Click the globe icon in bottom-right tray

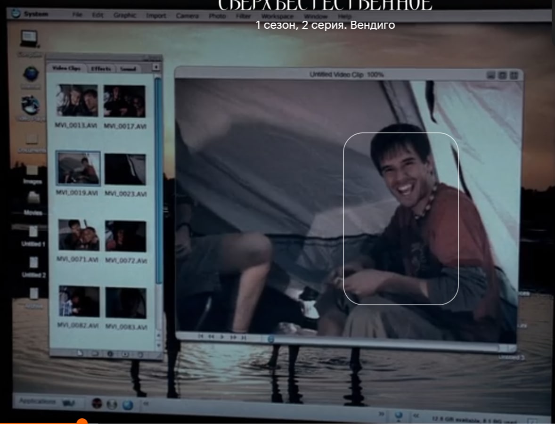click(x=399, y=416)
